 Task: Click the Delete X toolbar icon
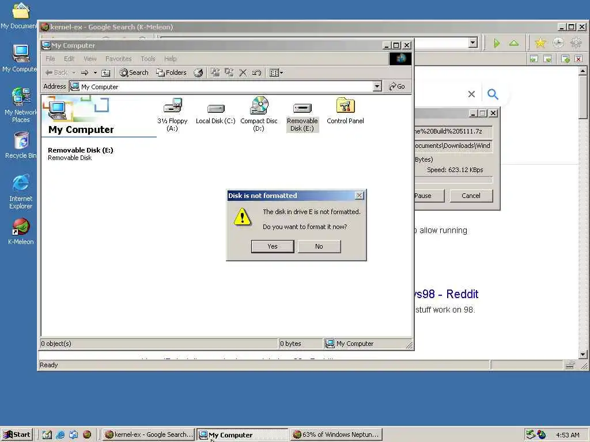(x=243, y=73)
